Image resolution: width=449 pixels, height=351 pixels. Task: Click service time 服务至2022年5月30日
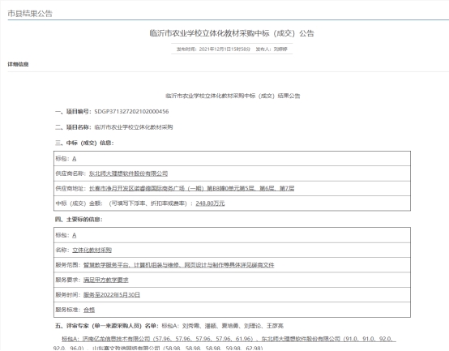click(112, 294)
